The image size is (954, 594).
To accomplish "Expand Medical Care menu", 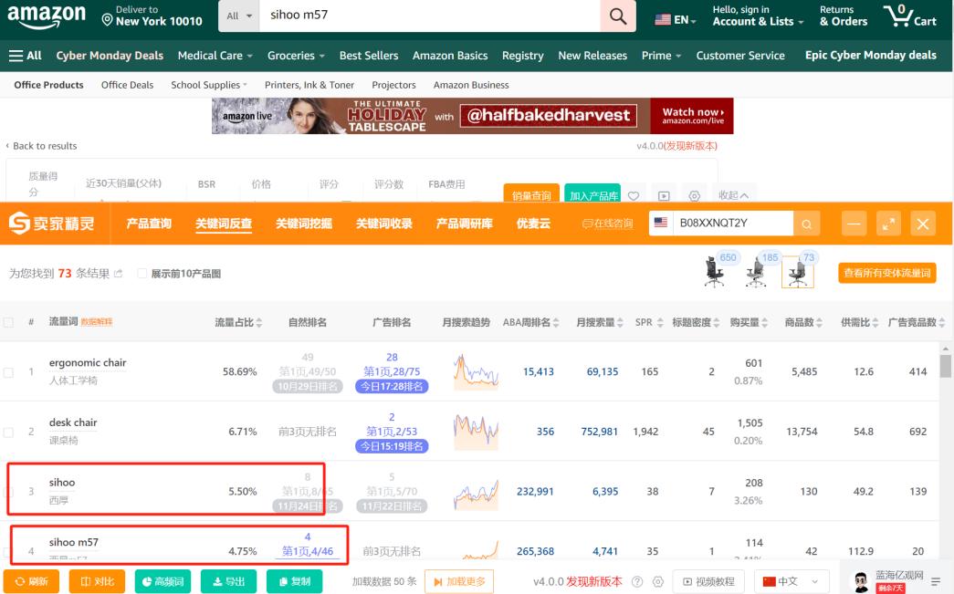I will (215, 56).
